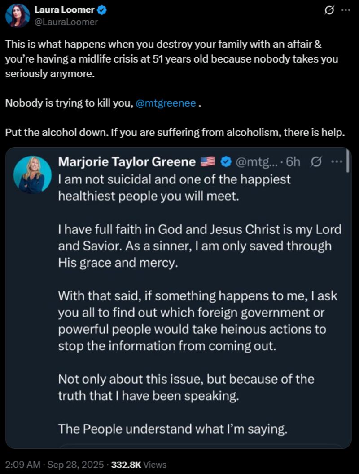Expand the quoted post's more options ellipsis
This screenshot has height=474, width=359.
click(x=336, y=162)
